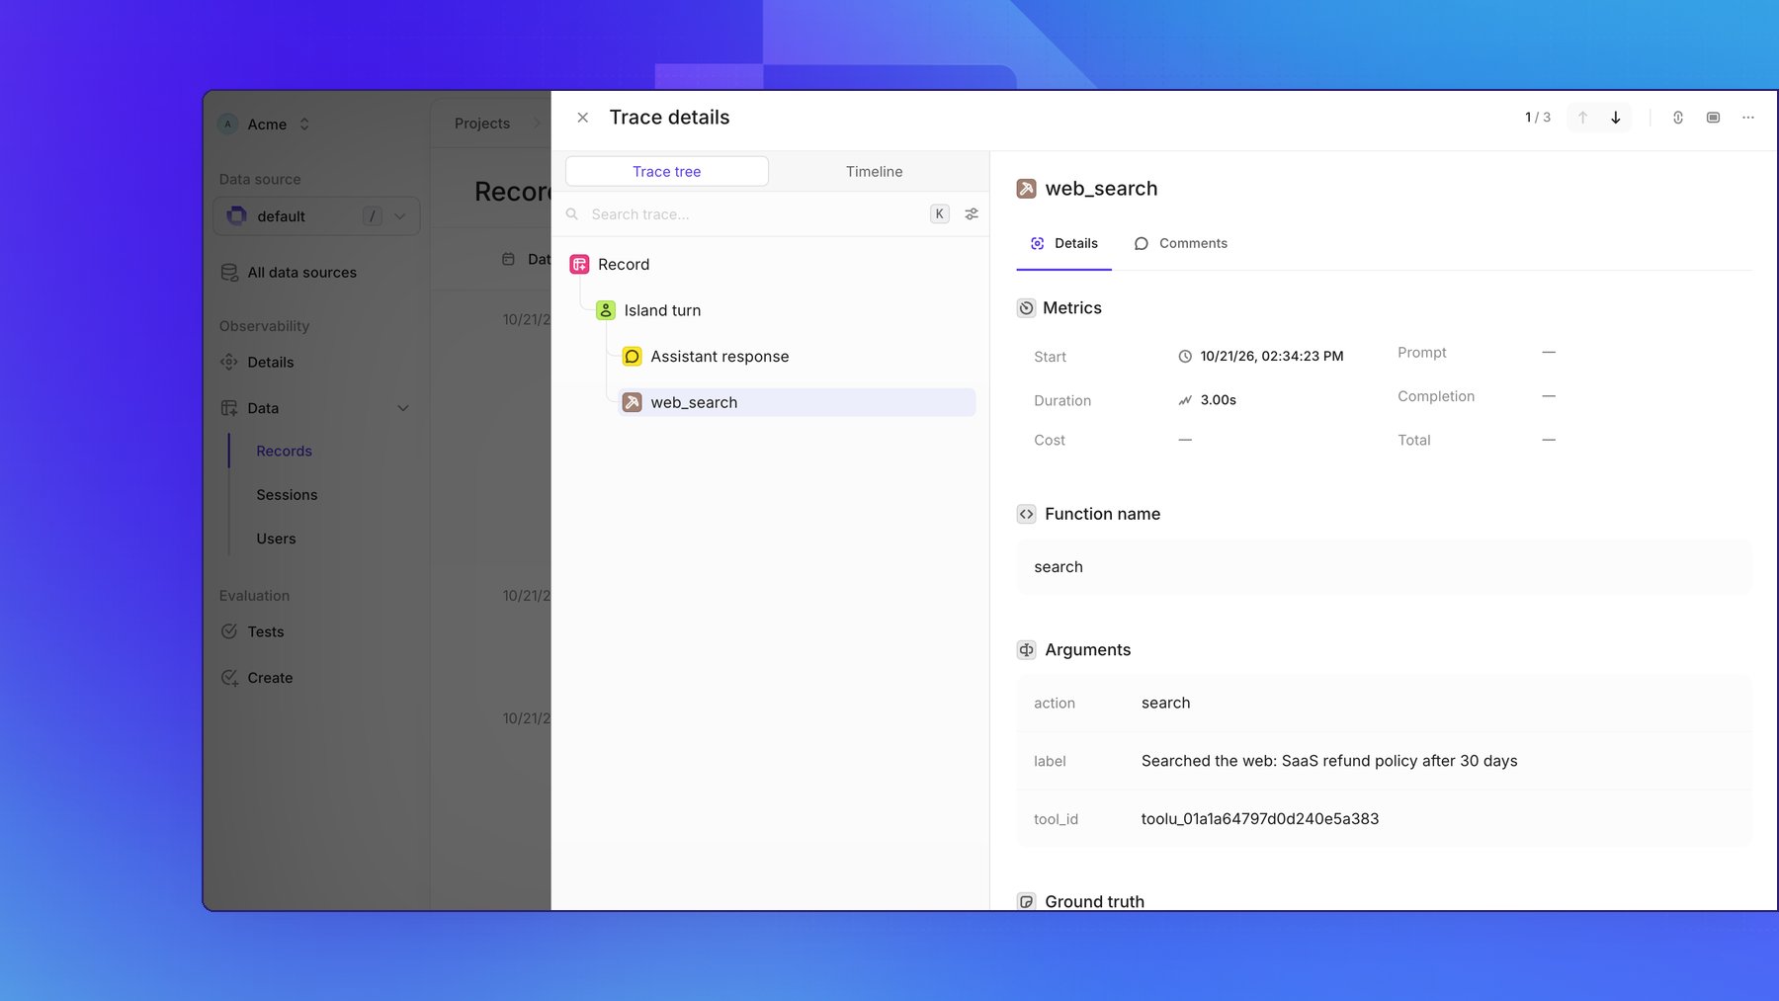Click the panel layout icon in header
The image size is (1779, 1001).
[x=1713, y=118]
